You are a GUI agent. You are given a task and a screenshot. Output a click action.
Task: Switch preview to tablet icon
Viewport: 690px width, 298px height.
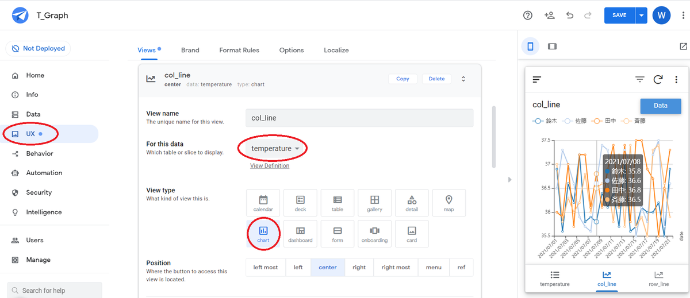tap(552, 47)
